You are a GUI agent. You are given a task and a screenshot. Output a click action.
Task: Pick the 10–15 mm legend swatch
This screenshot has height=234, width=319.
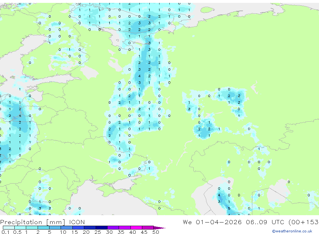click(x=67, y=228)
